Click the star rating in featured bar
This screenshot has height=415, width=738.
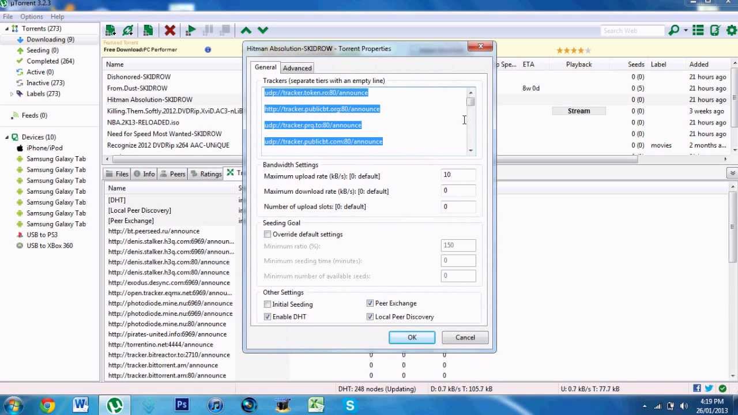pyautogui.click(x=573, y=51)
